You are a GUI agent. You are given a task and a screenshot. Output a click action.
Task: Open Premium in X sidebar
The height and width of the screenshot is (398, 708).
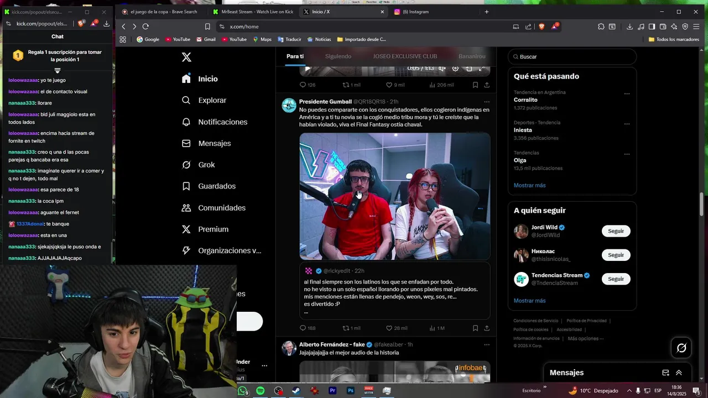pos(205,229)
